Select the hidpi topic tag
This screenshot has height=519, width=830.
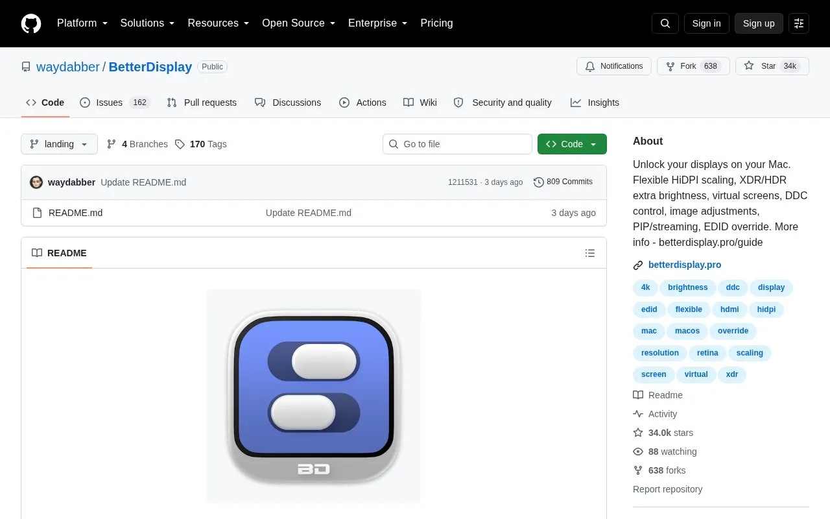coord(766,309)
